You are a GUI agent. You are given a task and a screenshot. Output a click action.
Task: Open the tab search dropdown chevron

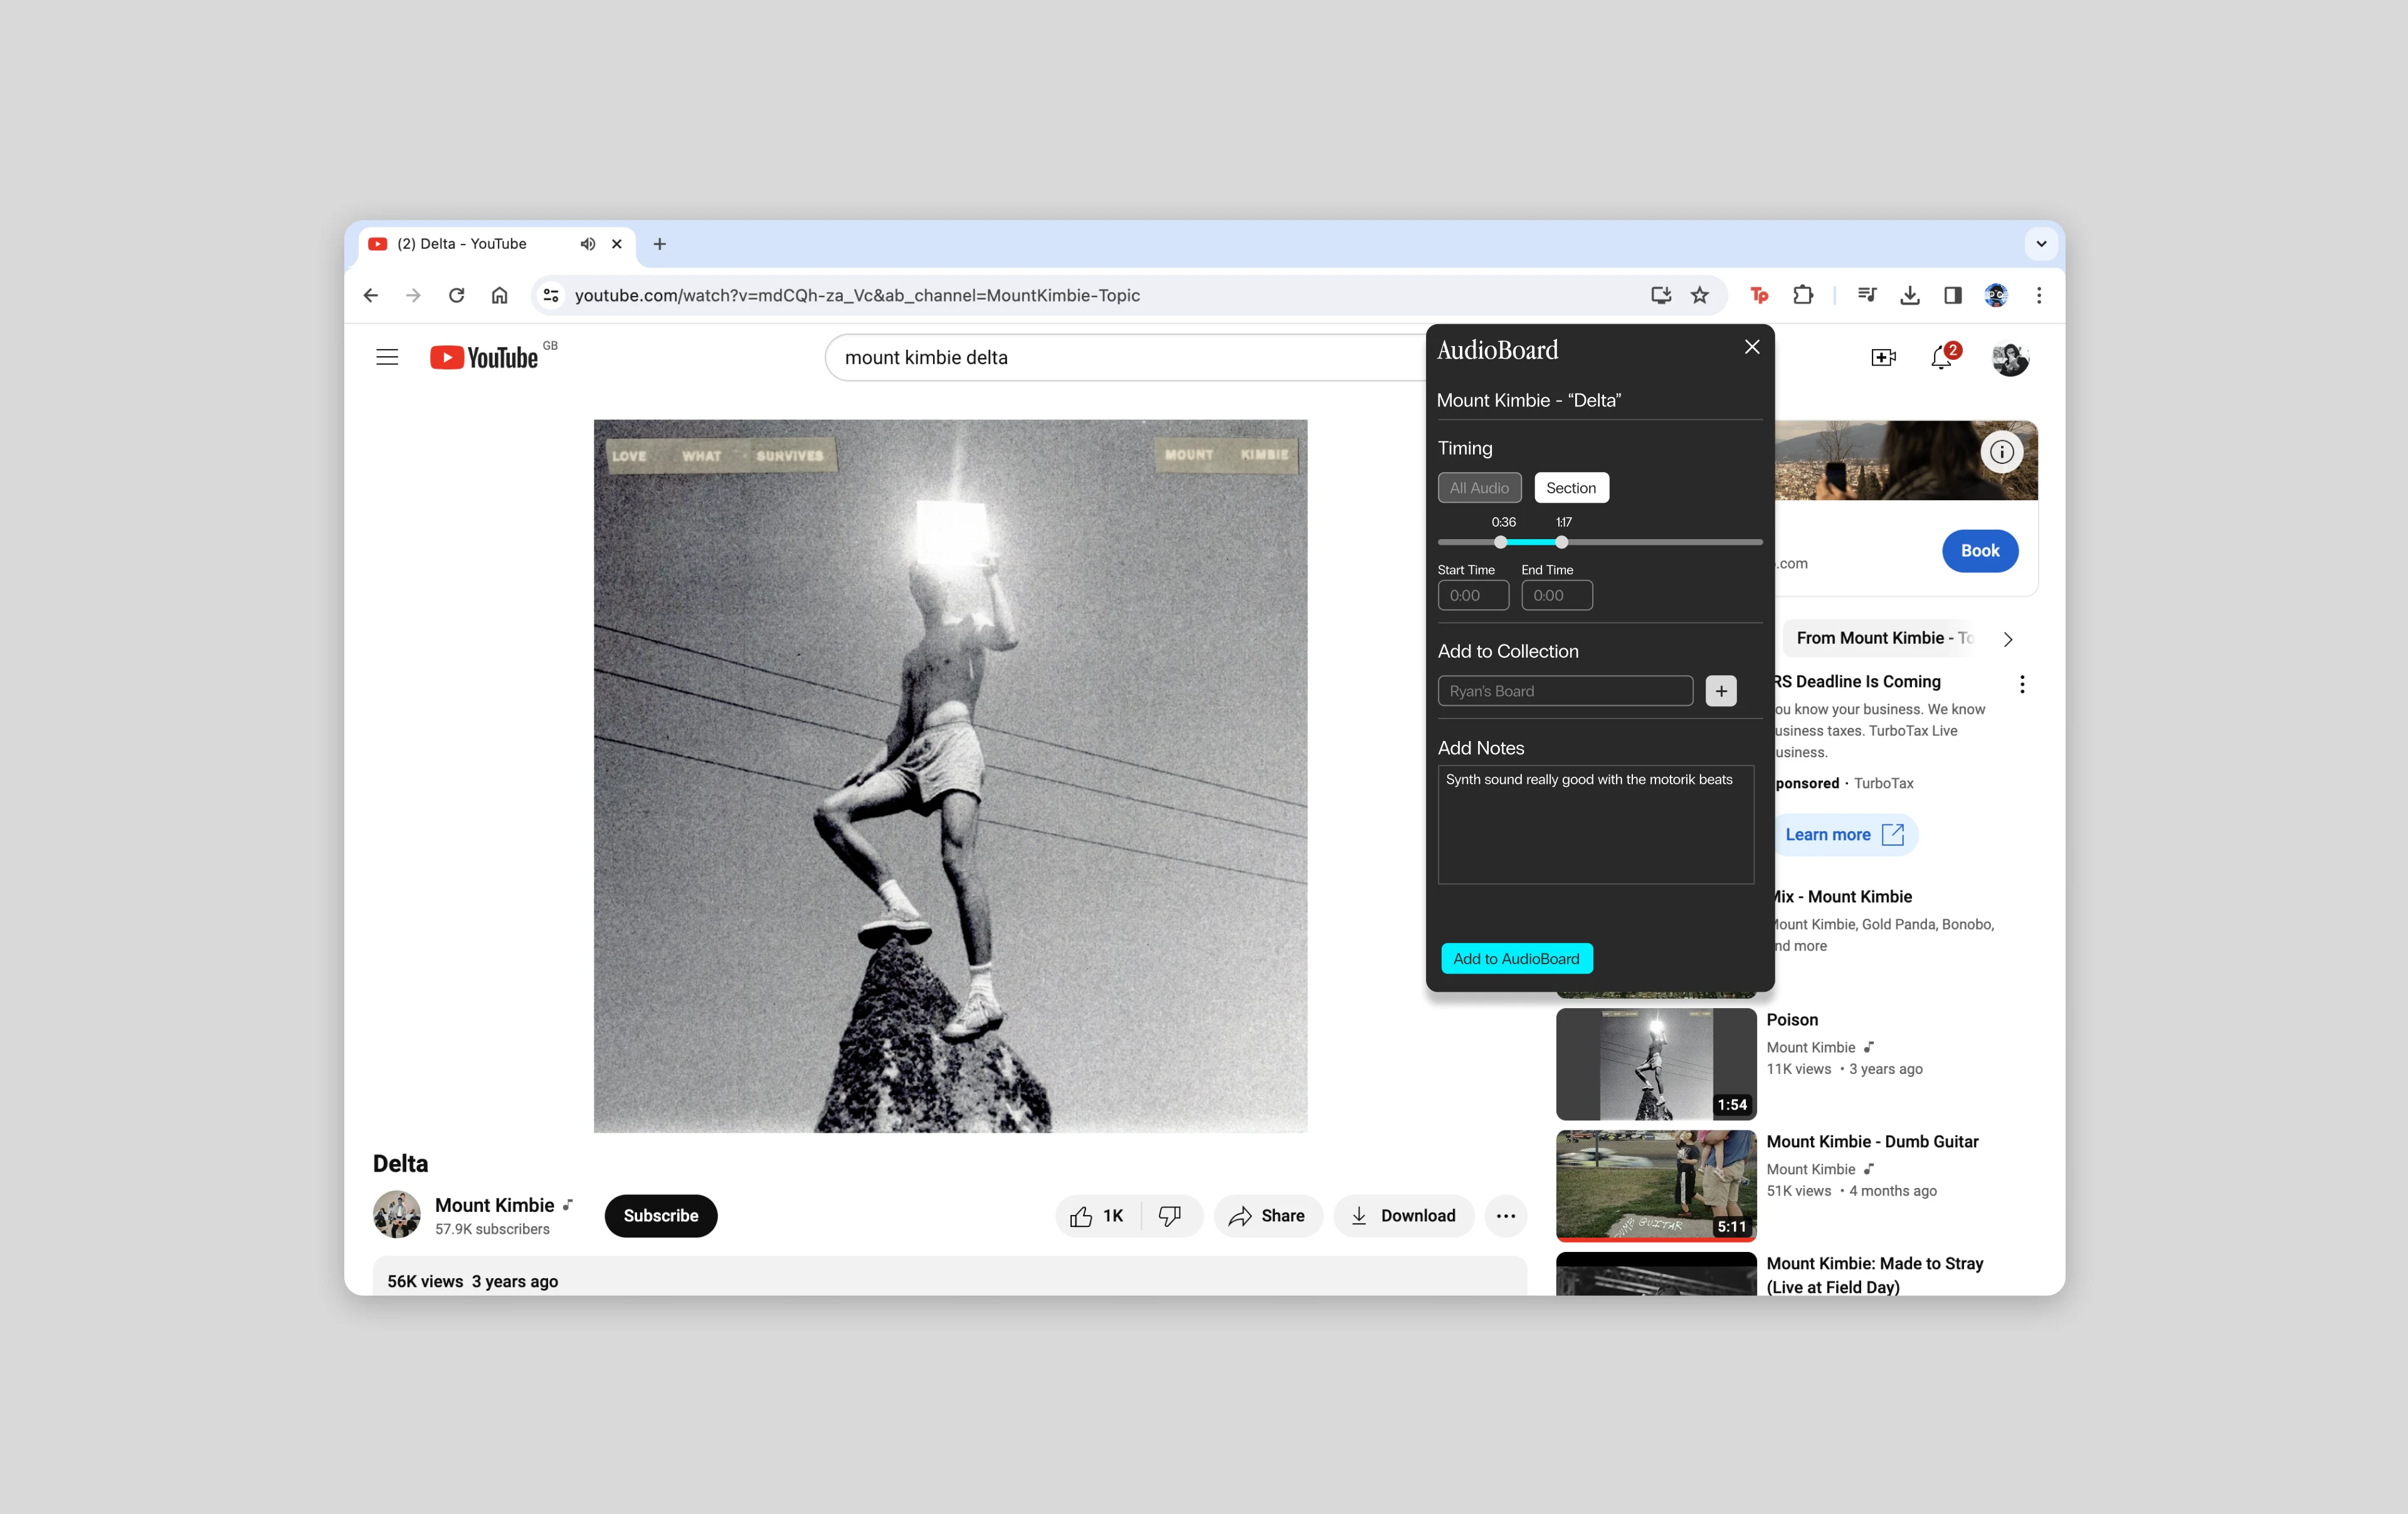pos(2041,244)
